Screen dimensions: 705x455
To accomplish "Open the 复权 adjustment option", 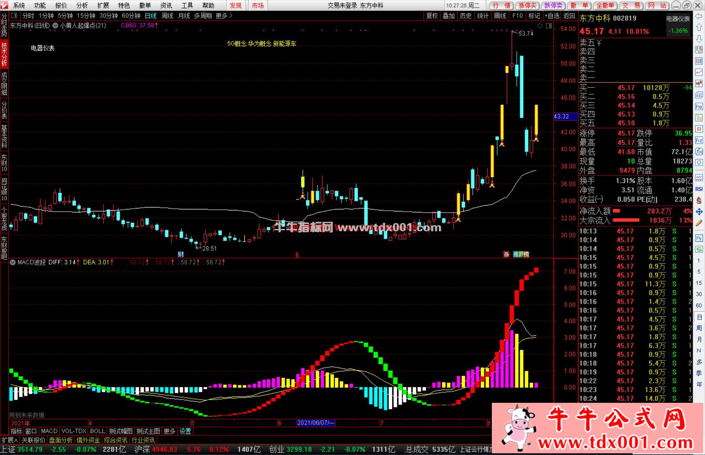I will tap(432, 16).
